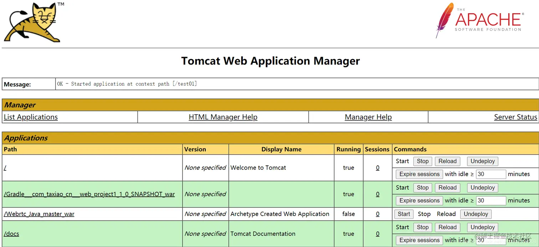Open the /docs path link
This screenshot has width=539, height=247.
11,234
